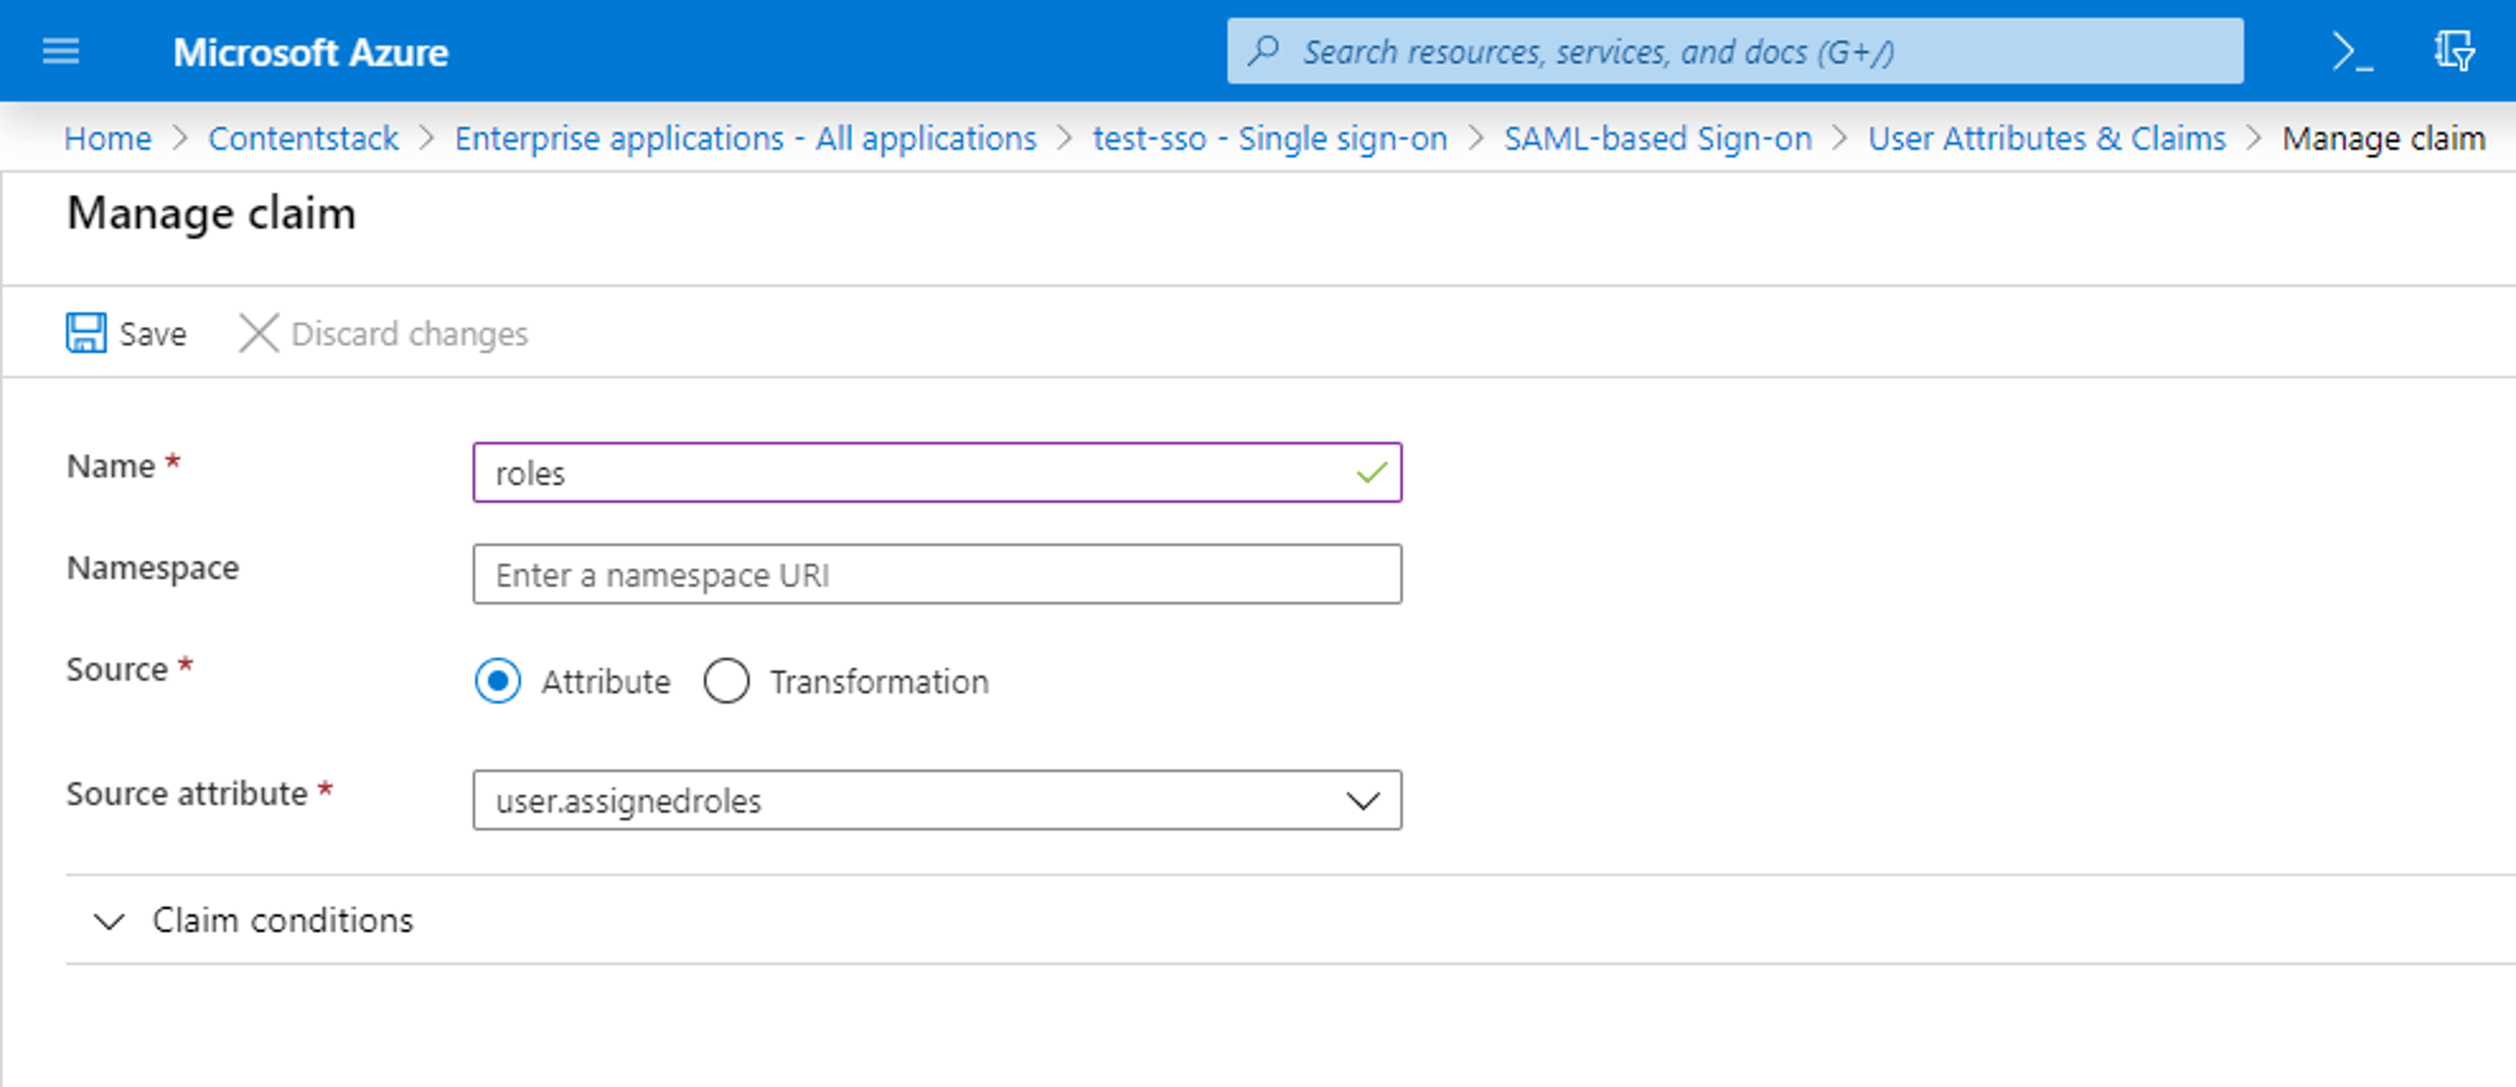2516x1087 pixels.
Task: Launch Cloud Shell from the top bar
Action: (2353, 52)
